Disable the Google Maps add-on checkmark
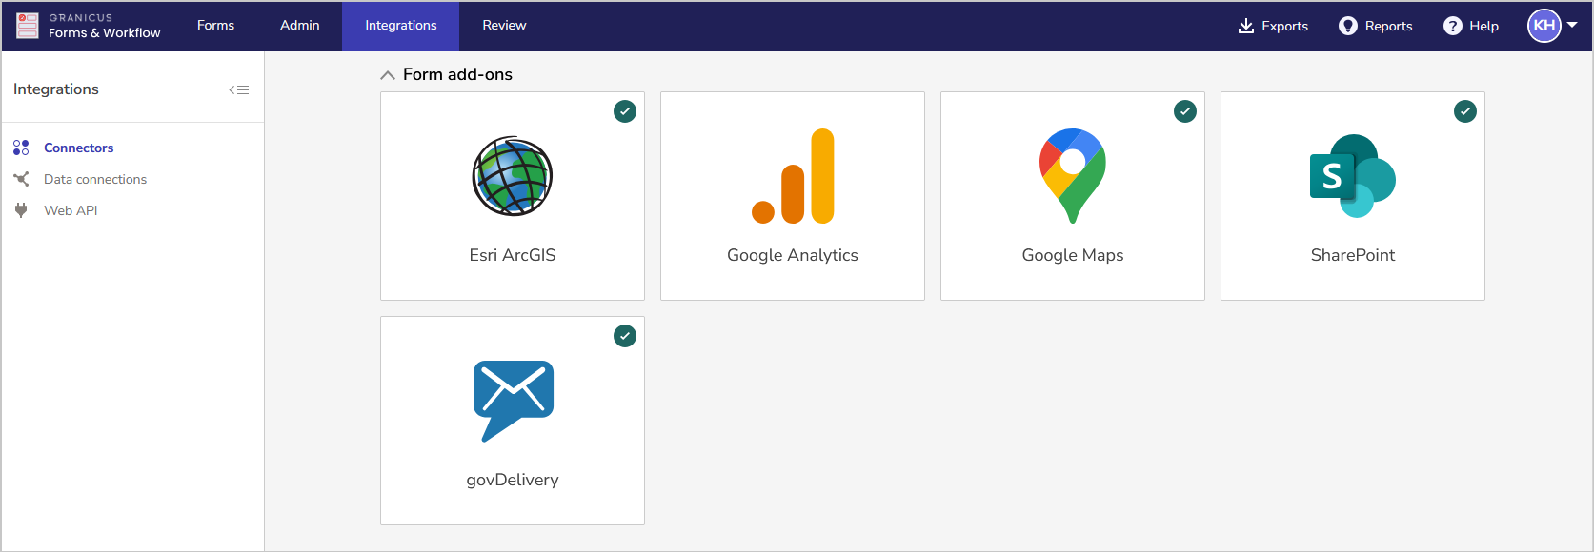Viewport: 1594px width, 552px height. click(1184, 111)
